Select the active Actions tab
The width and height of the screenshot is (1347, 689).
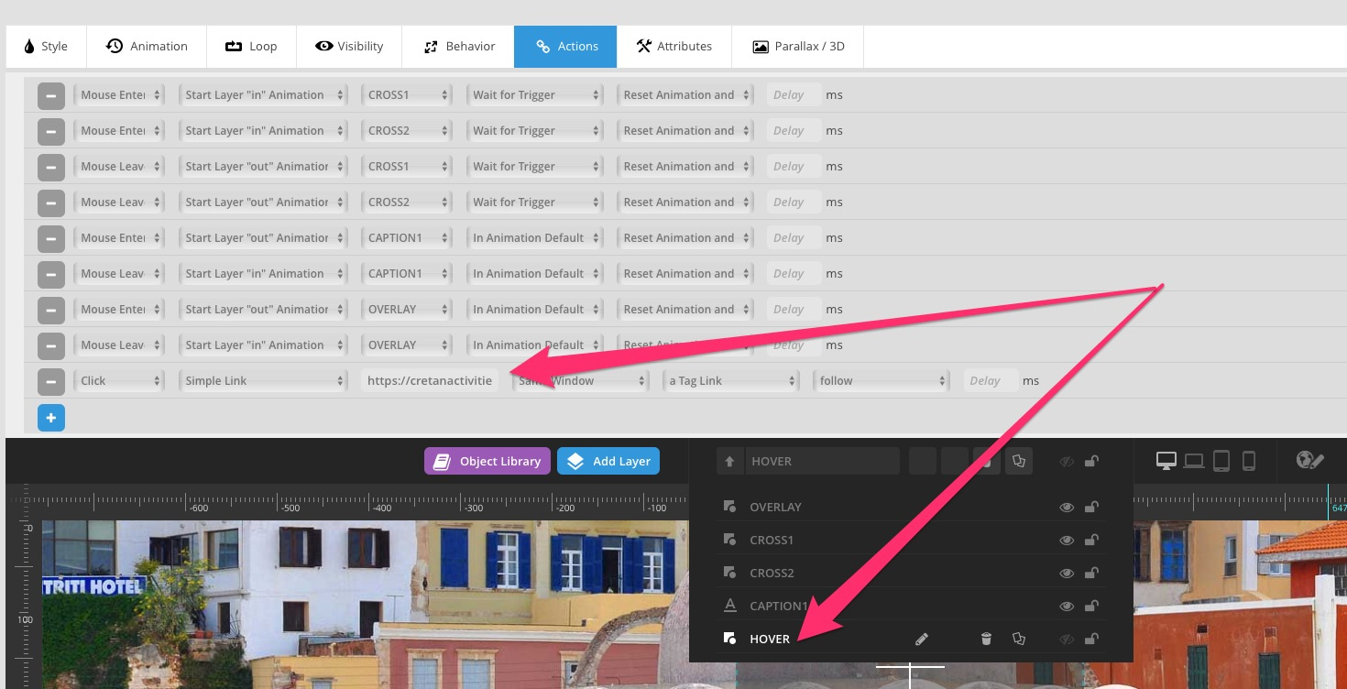565,47
